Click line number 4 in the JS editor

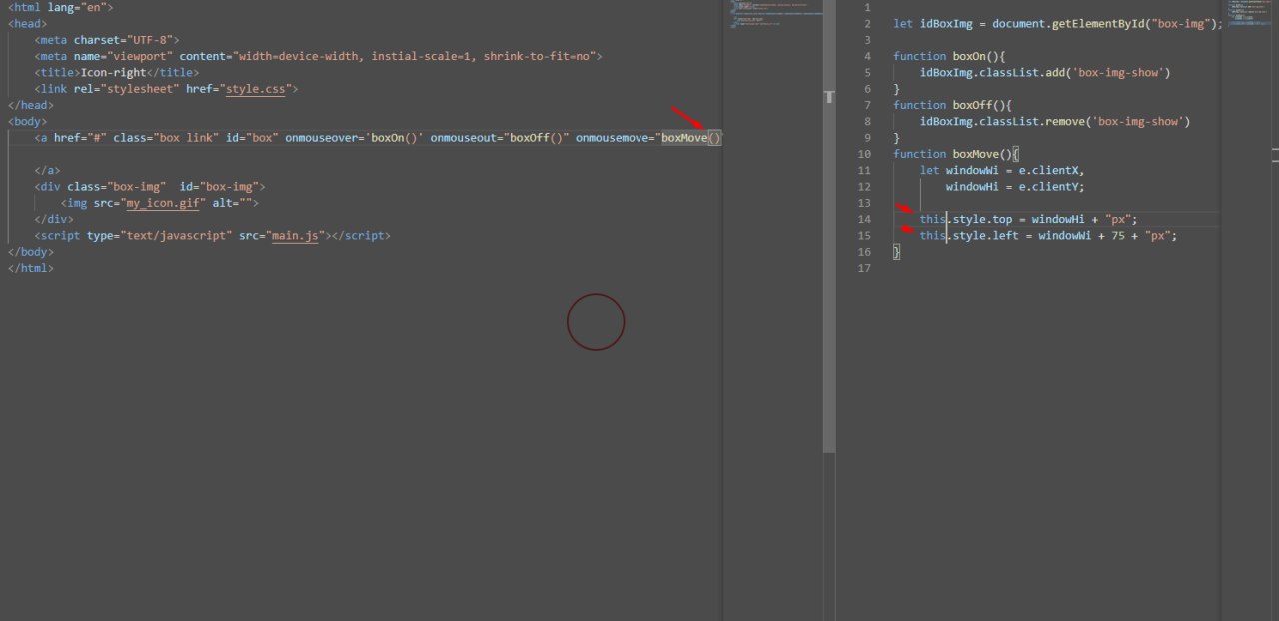(x=868, y=57)
